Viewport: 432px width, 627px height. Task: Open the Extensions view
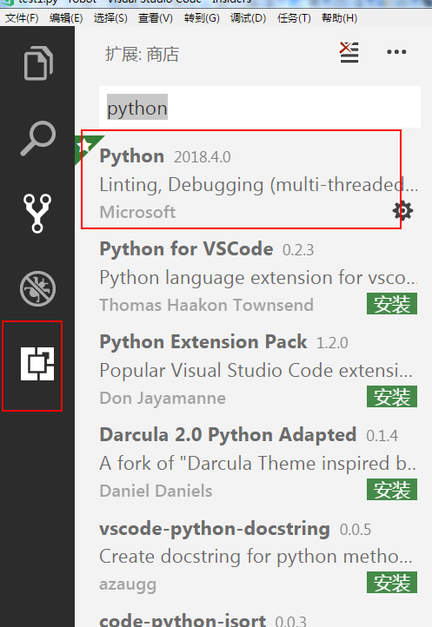point(37,364)
